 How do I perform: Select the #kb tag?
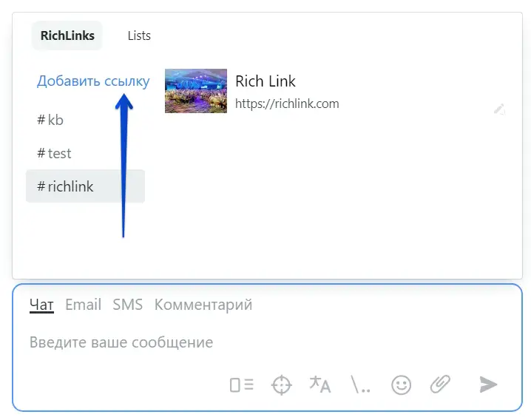(x=50, y=120)
